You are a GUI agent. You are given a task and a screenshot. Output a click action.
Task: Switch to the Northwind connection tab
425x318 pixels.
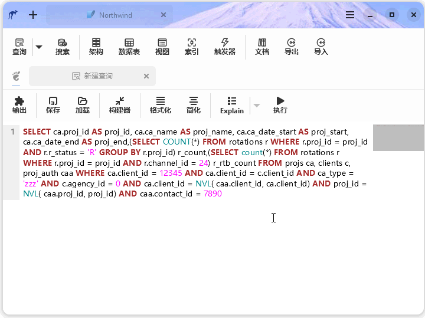pos(109,15)
